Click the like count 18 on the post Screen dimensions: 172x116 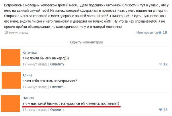(165, 33)
